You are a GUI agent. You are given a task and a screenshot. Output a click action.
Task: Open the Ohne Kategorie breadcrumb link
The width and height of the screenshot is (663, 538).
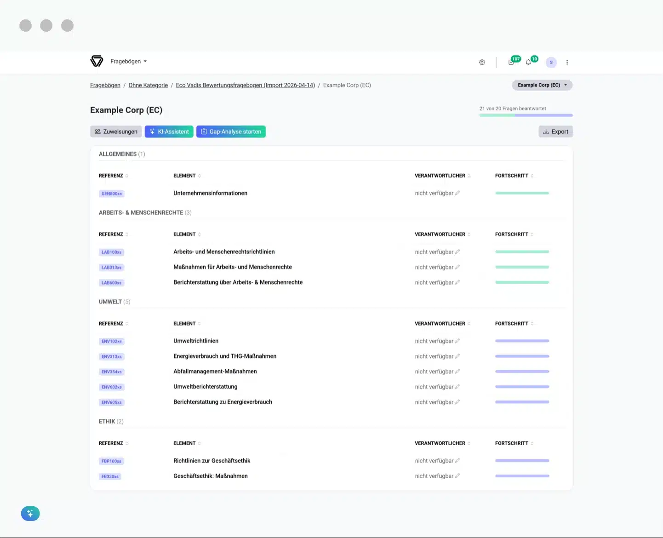(148, 85)
